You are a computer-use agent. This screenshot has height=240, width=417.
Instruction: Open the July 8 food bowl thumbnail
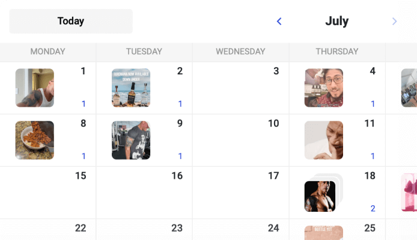coord(34,140)
